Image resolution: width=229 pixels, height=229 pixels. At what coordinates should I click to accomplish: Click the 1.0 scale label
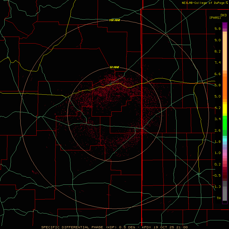click(218, 153)
